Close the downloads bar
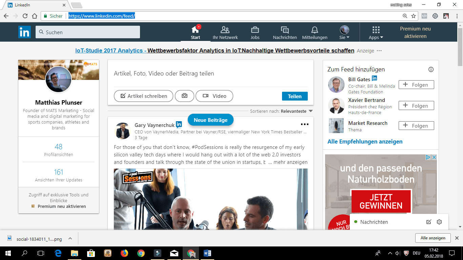The image size is (463, 260). [457, 238]
